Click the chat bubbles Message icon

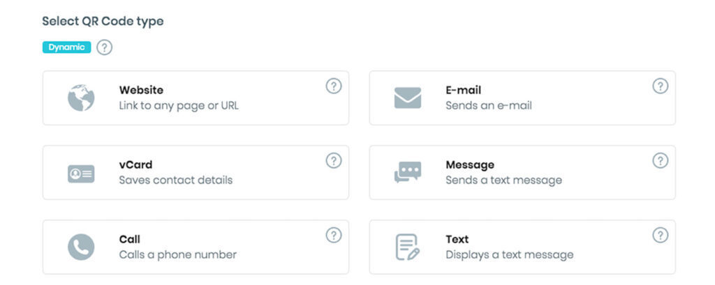click(408, 172)
